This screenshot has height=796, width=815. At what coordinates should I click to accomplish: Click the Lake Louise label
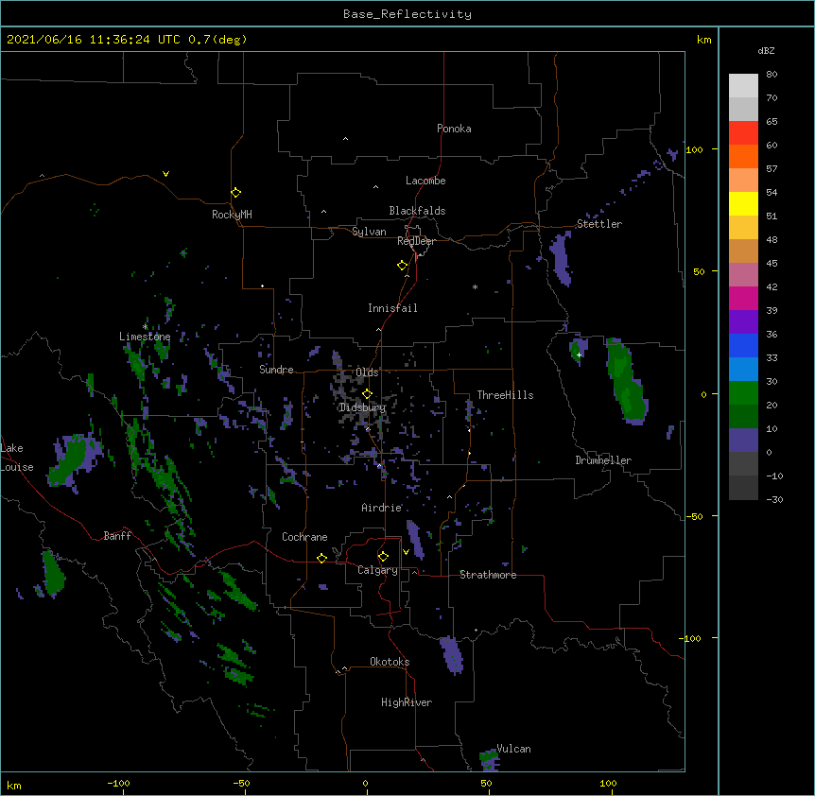(x=16, y=458)
